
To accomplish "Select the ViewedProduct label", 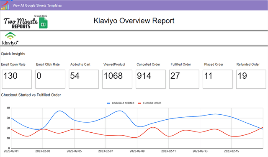I will pyautogui.click(x=114, y=64).
